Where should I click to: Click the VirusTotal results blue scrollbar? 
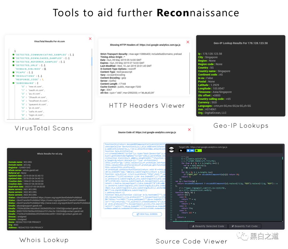click(x=92, y=61)
